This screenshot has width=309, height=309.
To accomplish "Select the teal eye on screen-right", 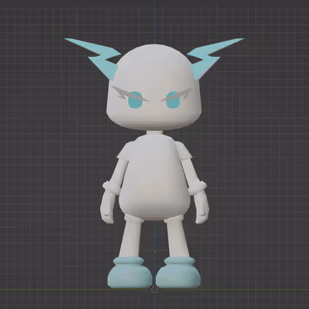I will (x=173, y=100).
